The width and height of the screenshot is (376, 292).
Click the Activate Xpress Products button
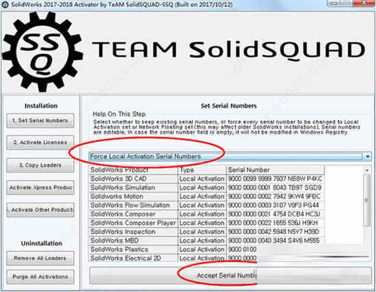(x=40, y=188)
